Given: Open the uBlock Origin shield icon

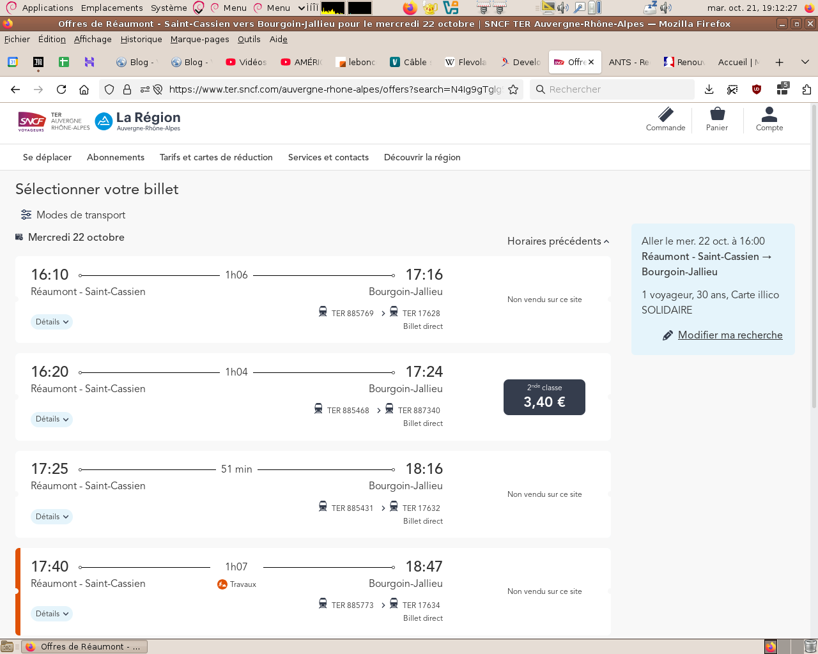Looking at the screenshot, I should 757,89.
